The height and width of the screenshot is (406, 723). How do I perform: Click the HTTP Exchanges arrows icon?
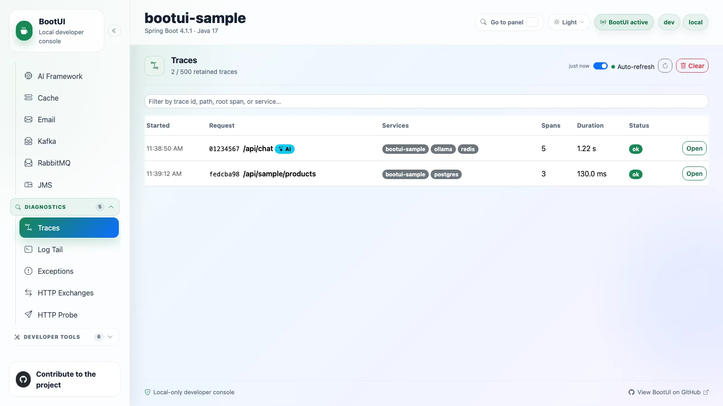(x=28, y=293)
